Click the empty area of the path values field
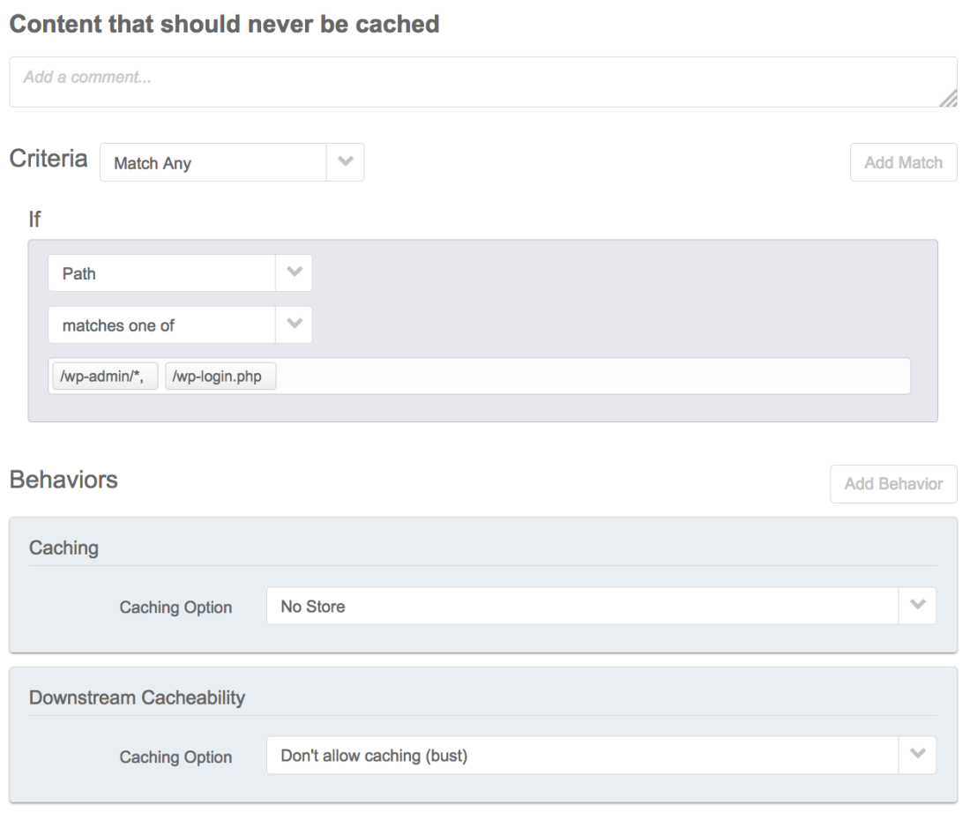970x820 pixels. pos(591,376)
